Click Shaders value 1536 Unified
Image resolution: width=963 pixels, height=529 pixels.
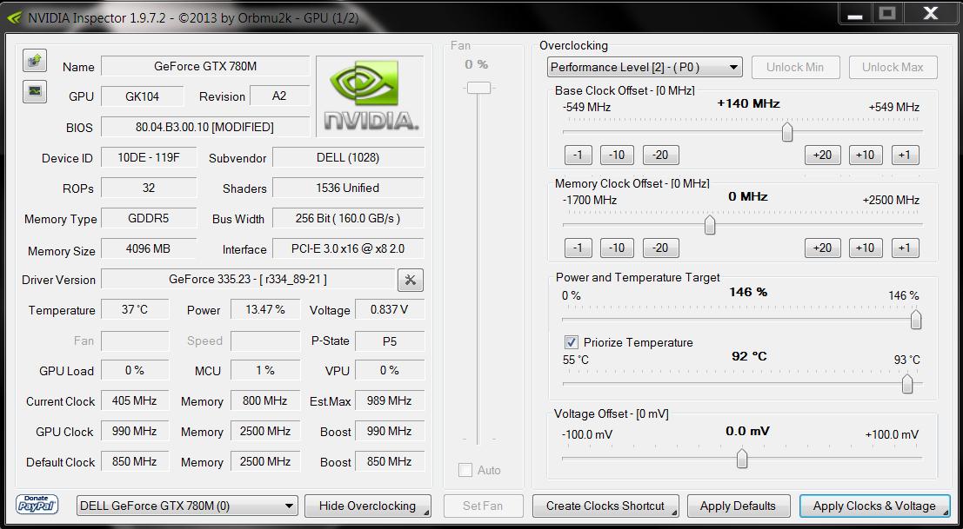[x=348, y=188]
